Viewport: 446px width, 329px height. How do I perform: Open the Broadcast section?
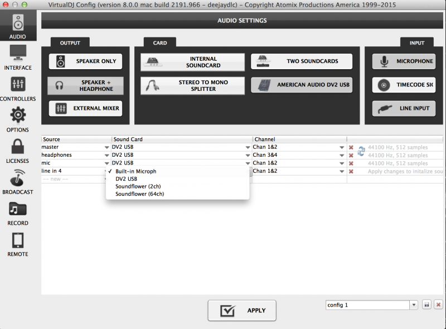18,182
